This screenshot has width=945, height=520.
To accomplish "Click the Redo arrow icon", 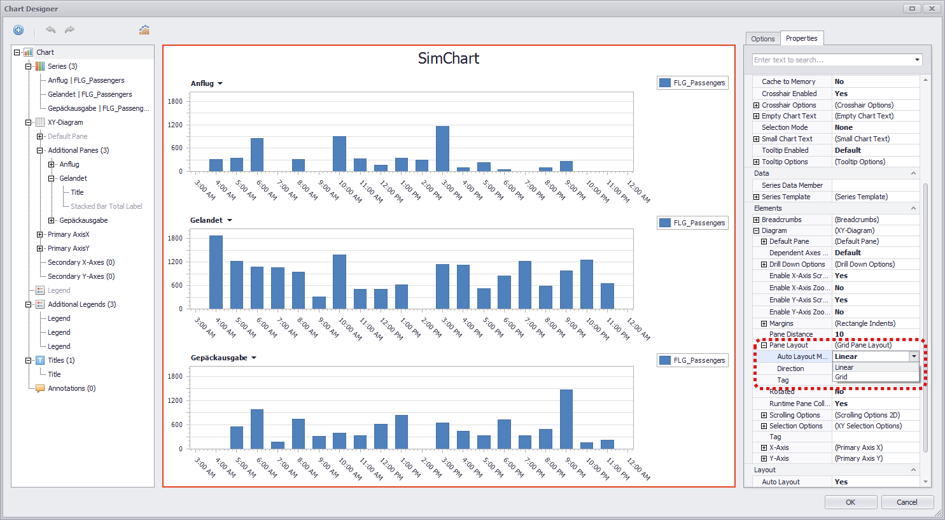I will 69,30.
